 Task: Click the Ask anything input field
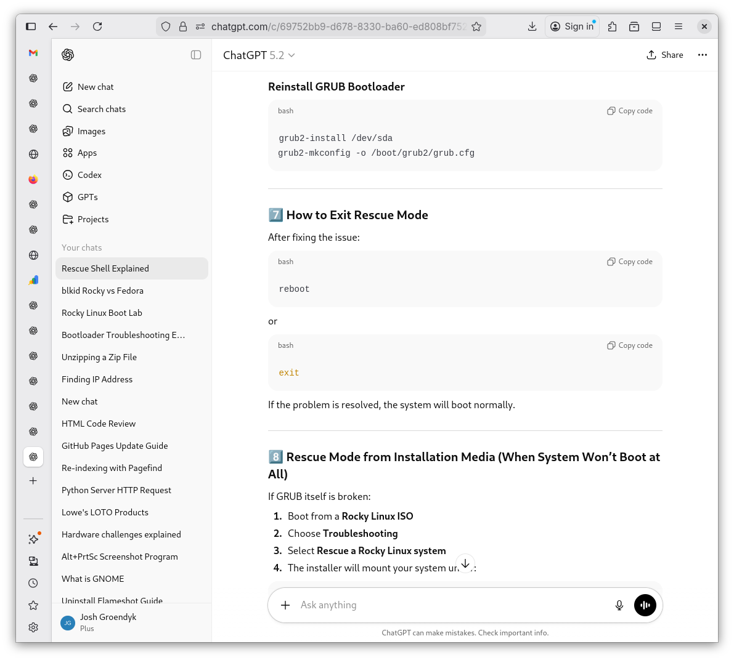[x=450, y=605]
